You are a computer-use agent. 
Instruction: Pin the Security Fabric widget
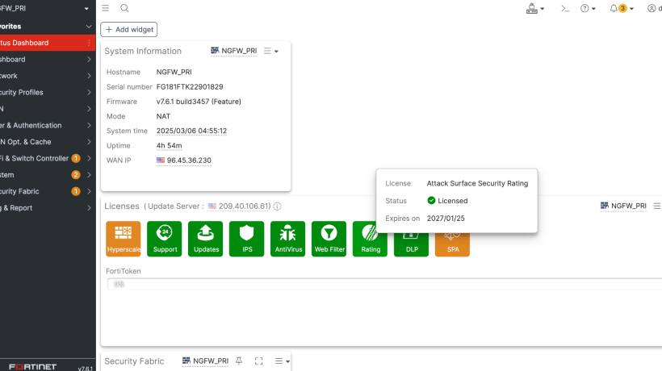(239, 361)
